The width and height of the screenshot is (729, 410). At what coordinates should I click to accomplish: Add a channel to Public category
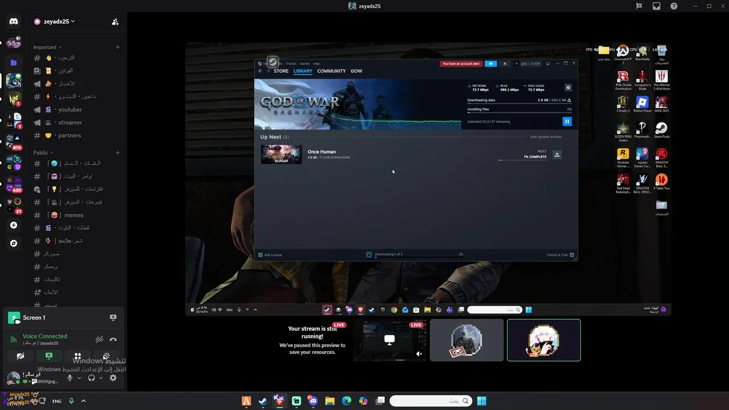click(117, 153)
